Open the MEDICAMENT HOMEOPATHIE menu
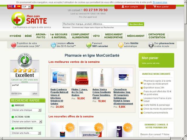The width and height of the screenshot is (187, 140). [114, 36]
